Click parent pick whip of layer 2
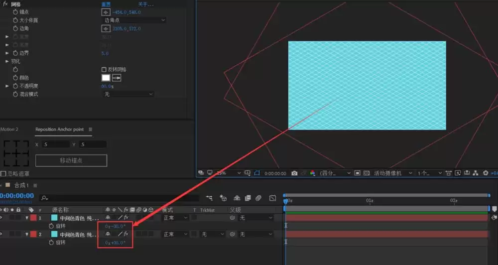 point(232,234)
